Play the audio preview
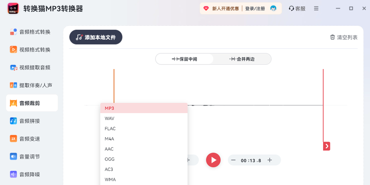The width and height of the screenshot is (370, 185). click(x=213, y=160)
